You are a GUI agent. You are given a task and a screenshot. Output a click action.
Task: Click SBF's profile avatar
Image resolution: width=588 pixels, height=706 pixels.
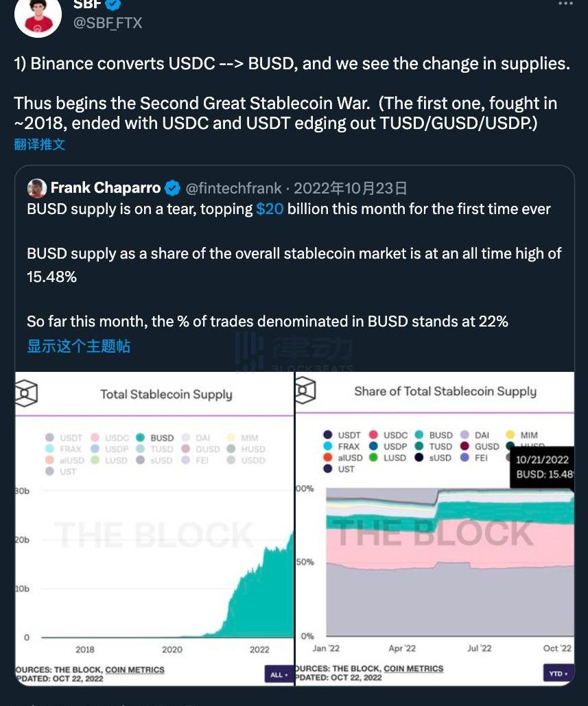click(x=38, y=15)
